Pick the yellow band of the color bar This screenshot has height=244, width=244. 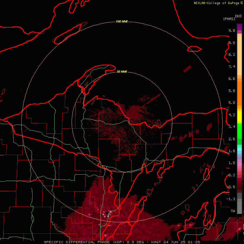pos(239,116)
